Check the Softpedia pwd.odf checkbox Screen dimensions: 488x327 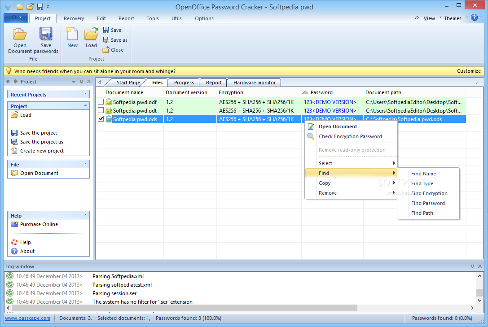pyautogui.click(x=101, y=102)
